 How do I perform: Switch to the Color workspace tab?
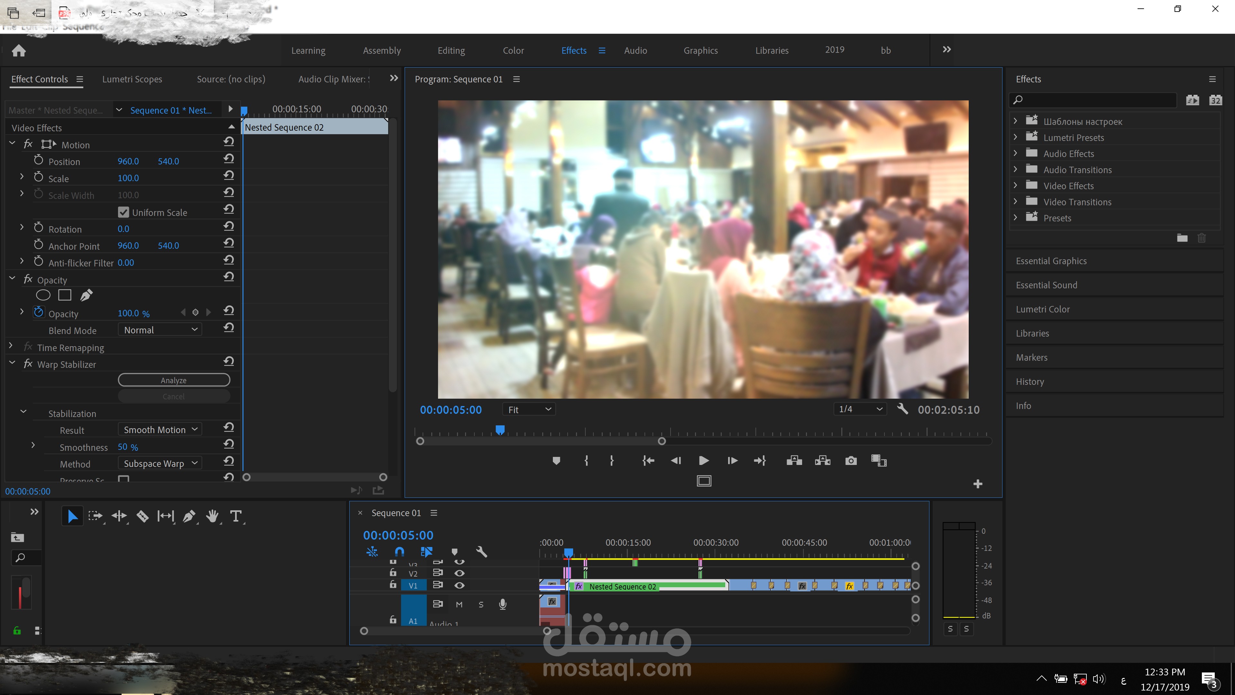click(x=513, y=51)
